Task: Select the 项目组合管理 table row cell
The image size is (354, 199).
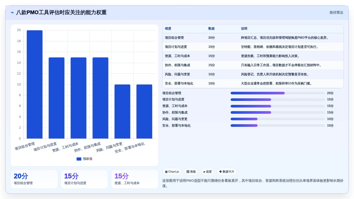Action: pyautogui.click(x=174, y=38)
